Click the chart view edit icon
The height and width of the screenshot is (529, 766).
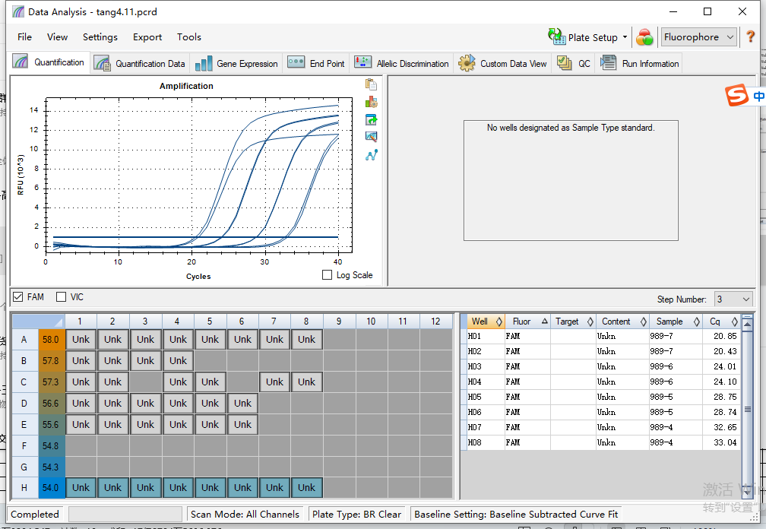pos(371,138)
